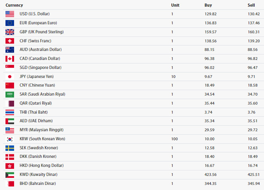Click the Currency column header
The width and height of the screenshot is (264, 190).
(x=14, y=5)
